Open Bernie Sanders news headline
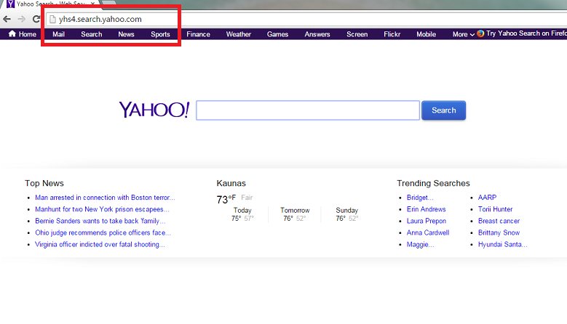567x324 pixels. [100, 221]
